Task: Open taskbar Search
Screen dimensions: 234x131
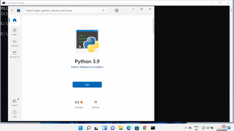Action: (x=89, y=128)
